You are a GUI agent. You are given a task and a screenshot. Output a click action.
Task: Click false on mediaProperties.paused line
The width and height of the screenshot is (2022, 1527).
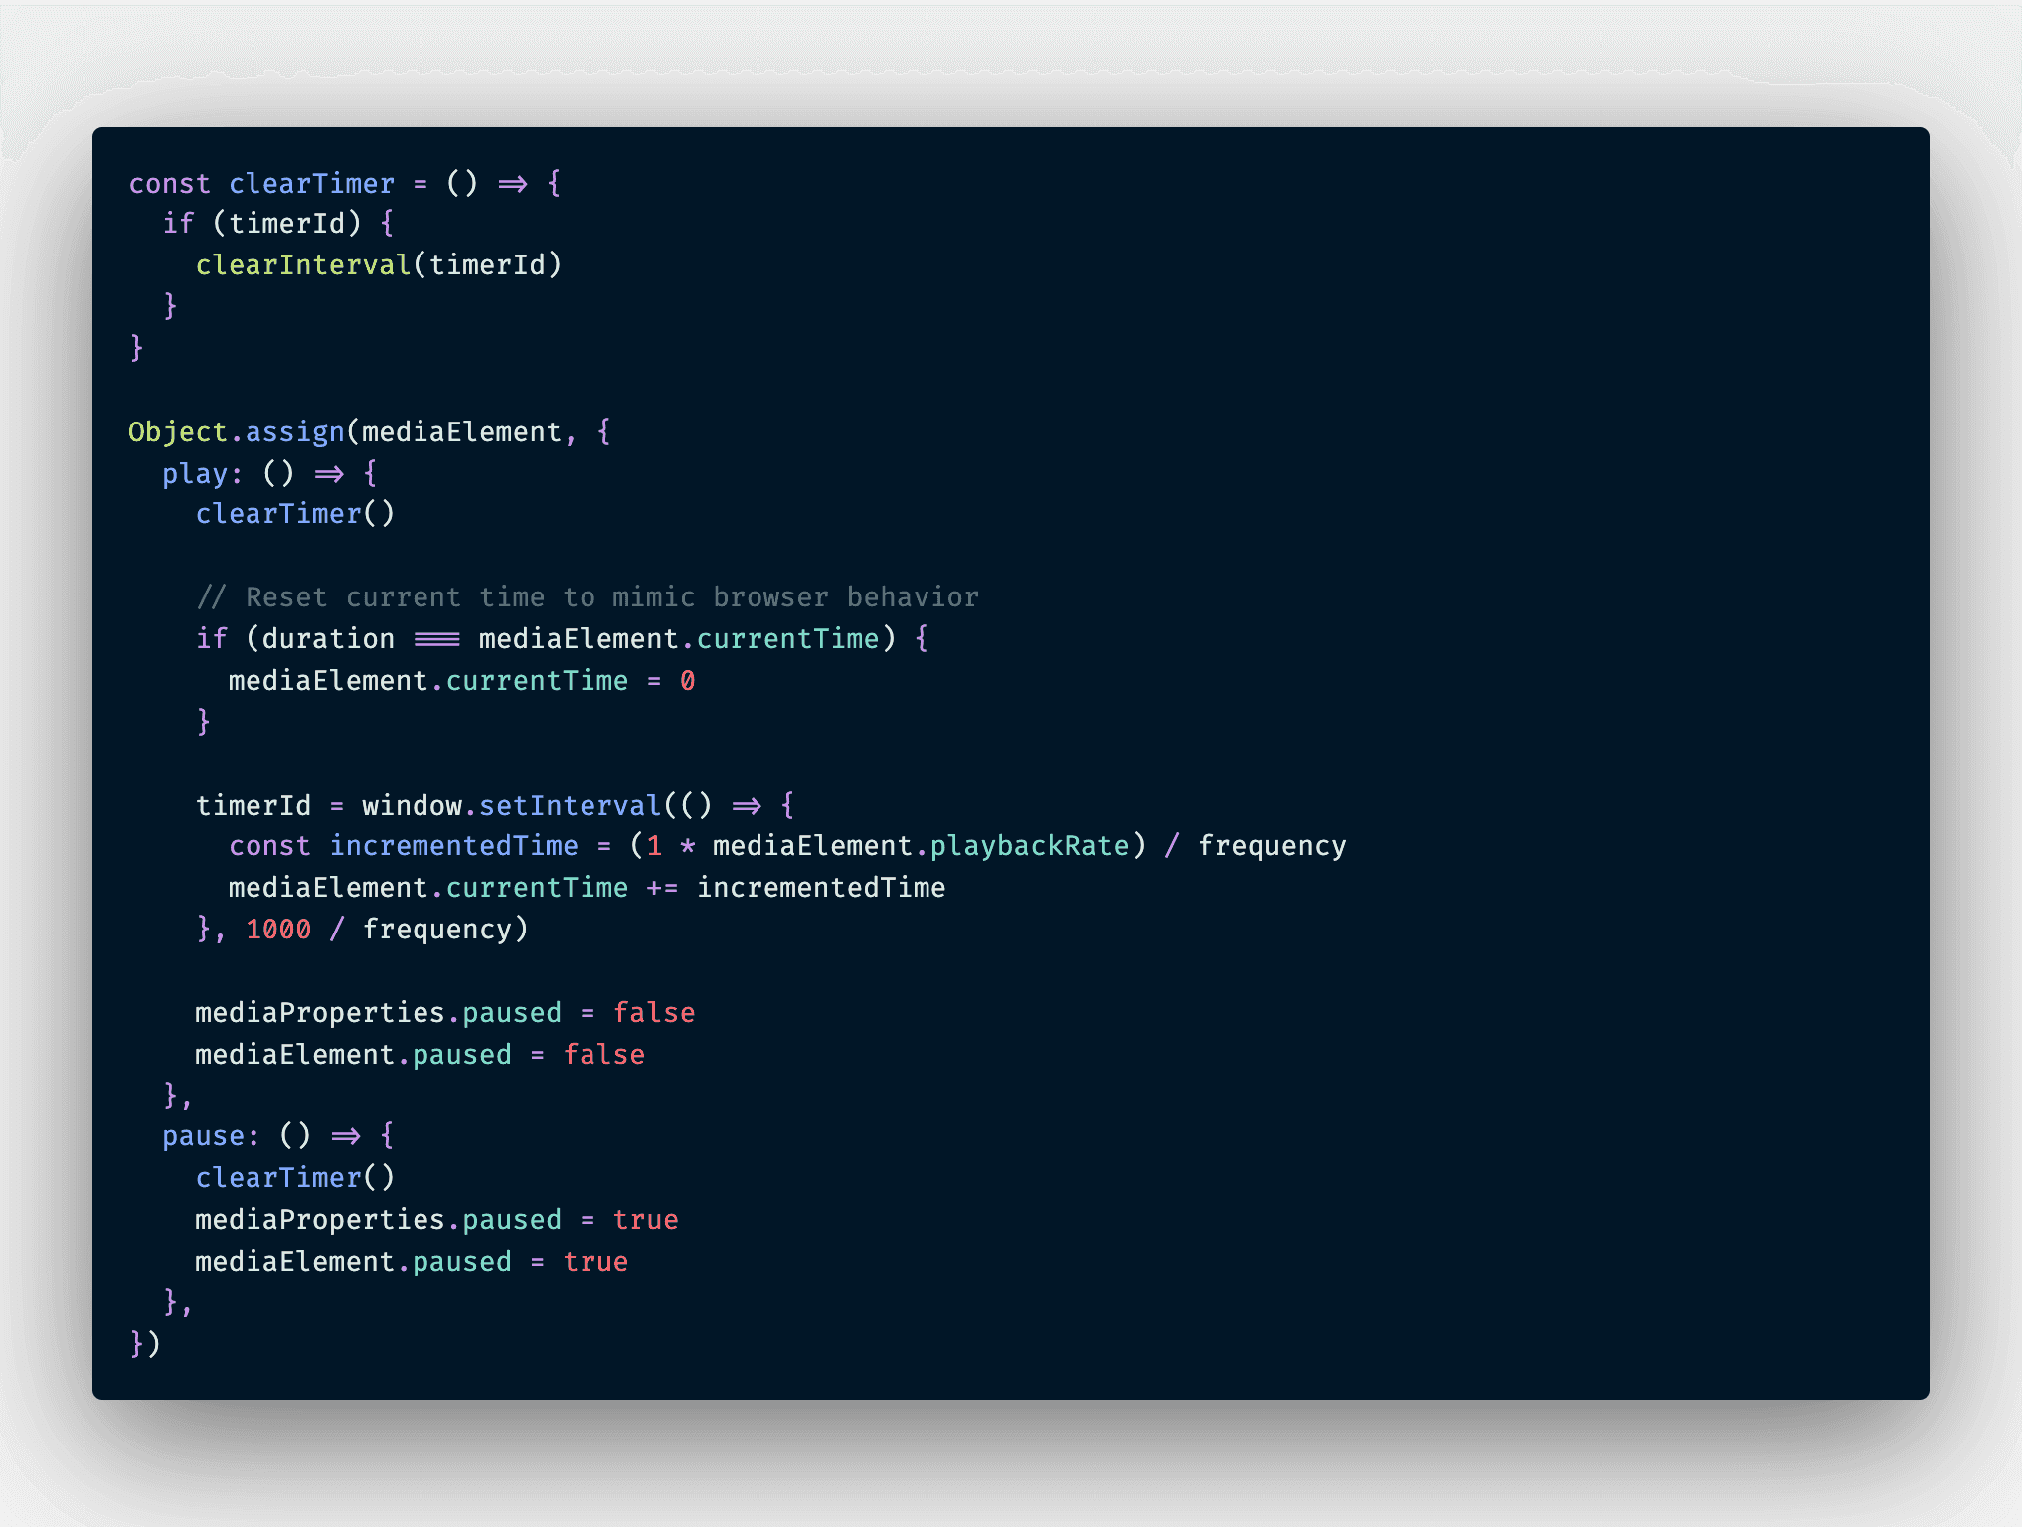654,1012
